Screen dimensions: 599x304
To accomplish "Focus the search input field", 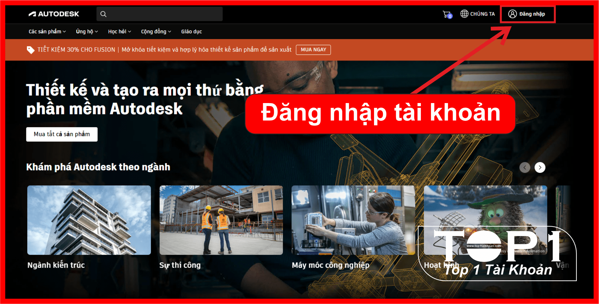I will [160, 14].
